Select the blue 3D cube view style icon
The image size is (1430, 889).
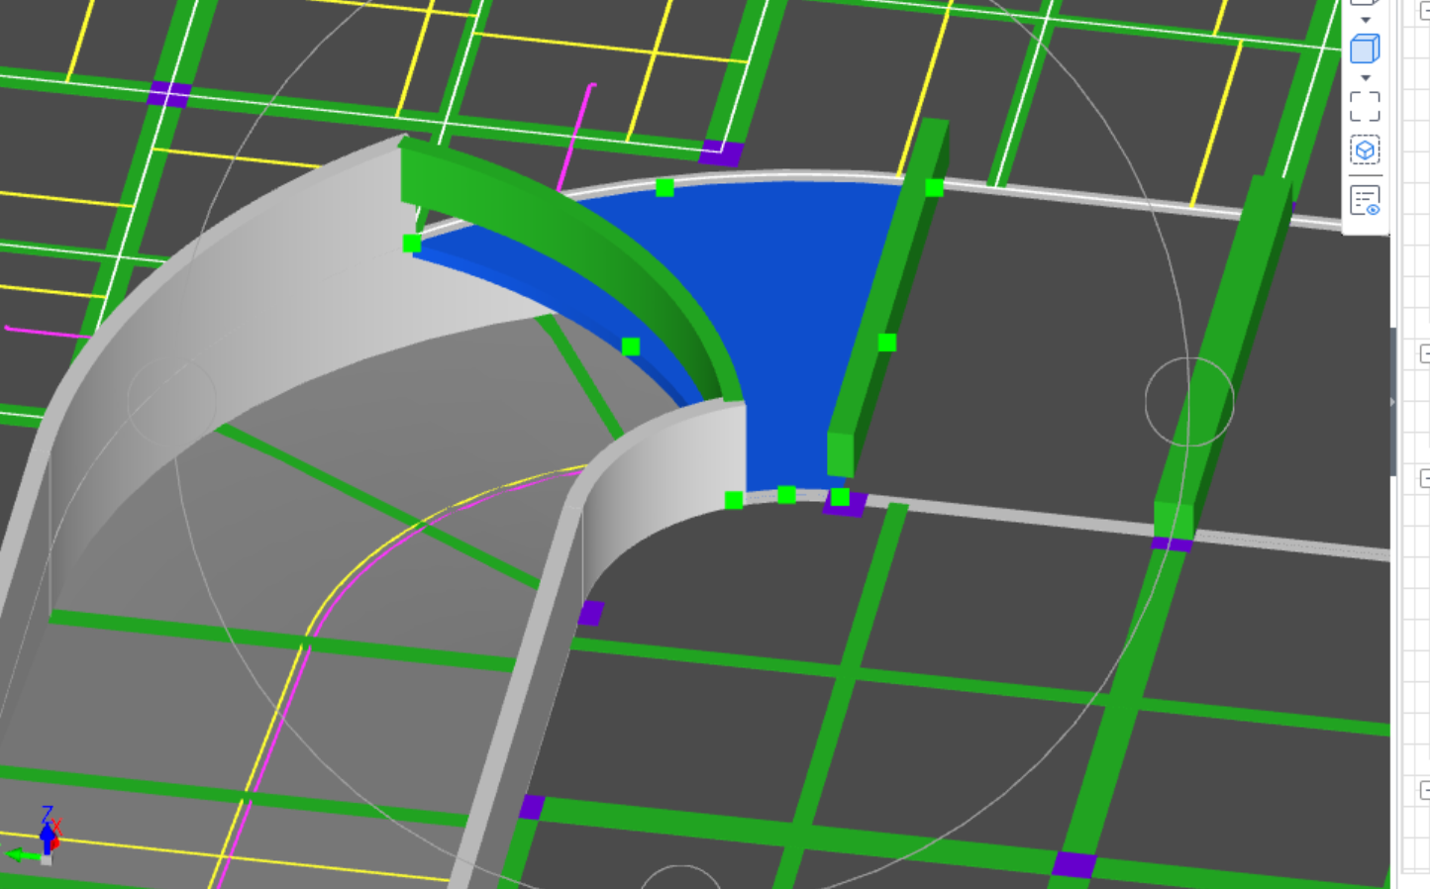(x=1365, y=49)
